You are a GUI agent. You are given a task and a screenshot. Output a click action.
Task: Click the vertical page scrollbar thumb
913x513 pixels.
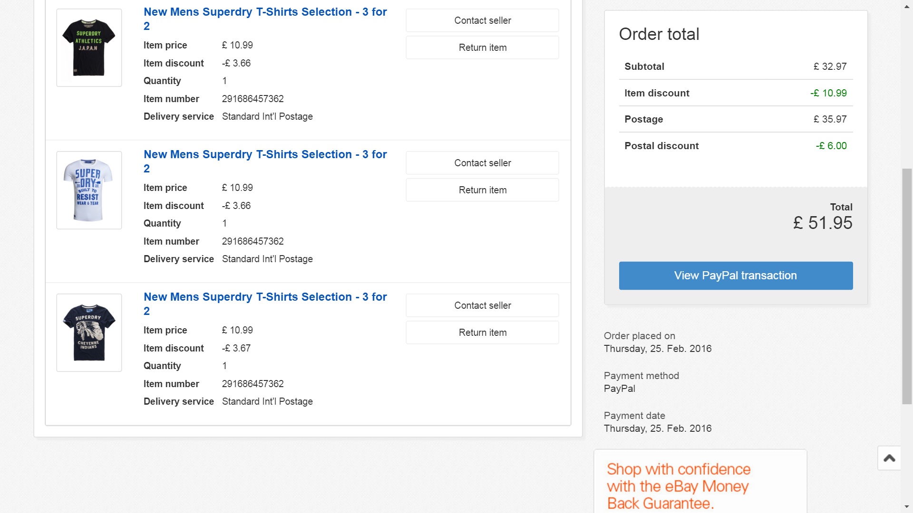click(x=907, y=286)
